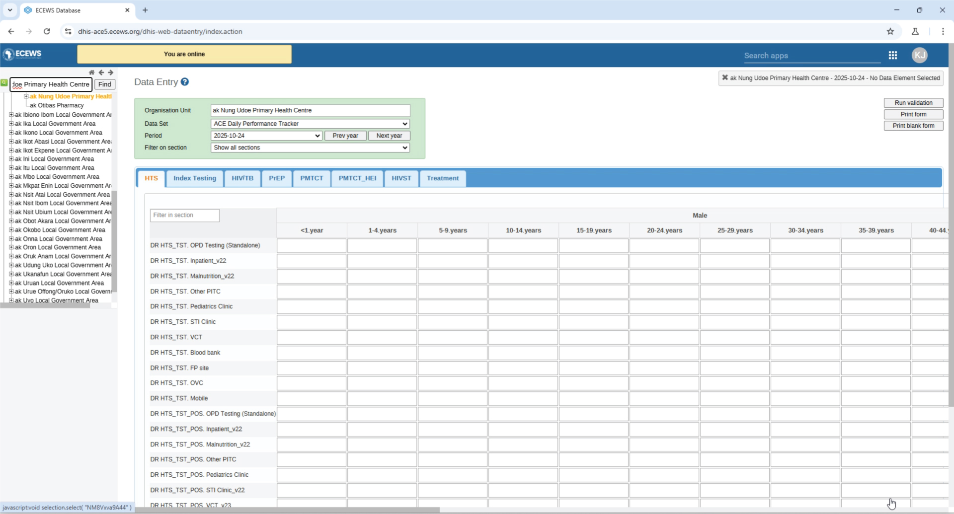Image resolution: width=954 pixels, height=514 pixels.
Task: Switch to the Index Testing tab
Action: coord(194,178)
